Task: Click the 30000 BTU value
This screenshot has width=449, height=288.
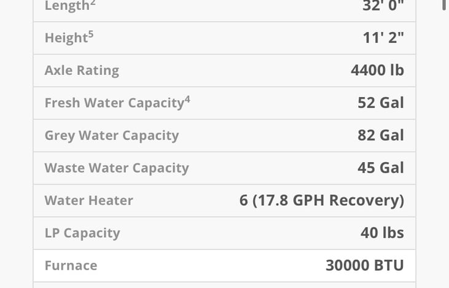Action: point(365,265)
